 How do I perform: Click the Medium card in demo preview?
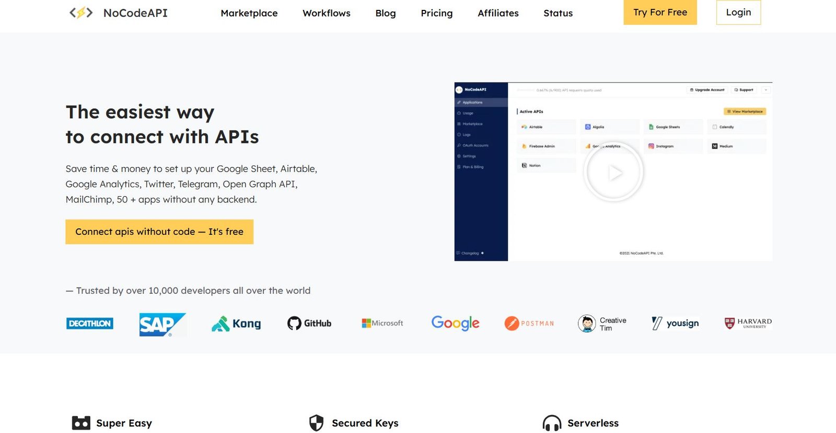point(737,146)
